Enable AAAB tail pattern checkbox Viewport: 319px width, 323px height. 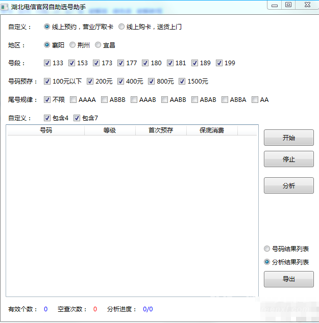click(134, 100)
